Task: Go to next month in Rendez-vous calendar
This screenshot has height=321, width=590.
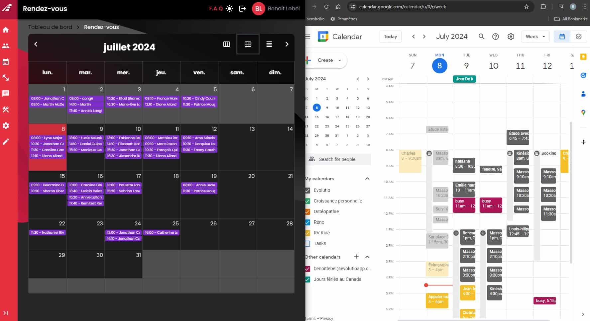Action: [287, 44]
